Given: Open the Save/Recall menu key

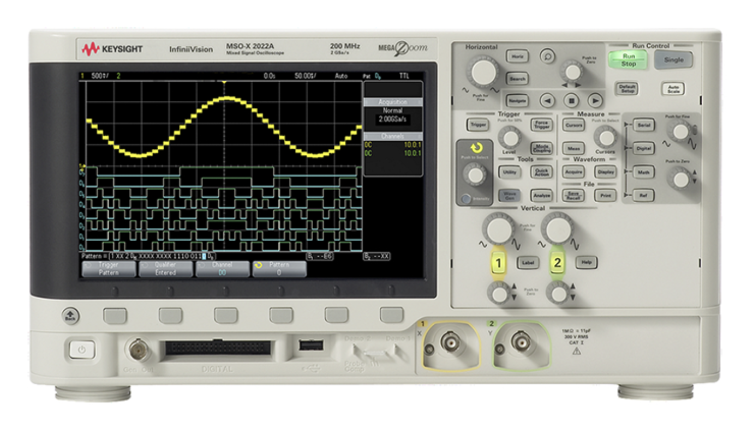Looking at the screenshot, I should [573, 195].
